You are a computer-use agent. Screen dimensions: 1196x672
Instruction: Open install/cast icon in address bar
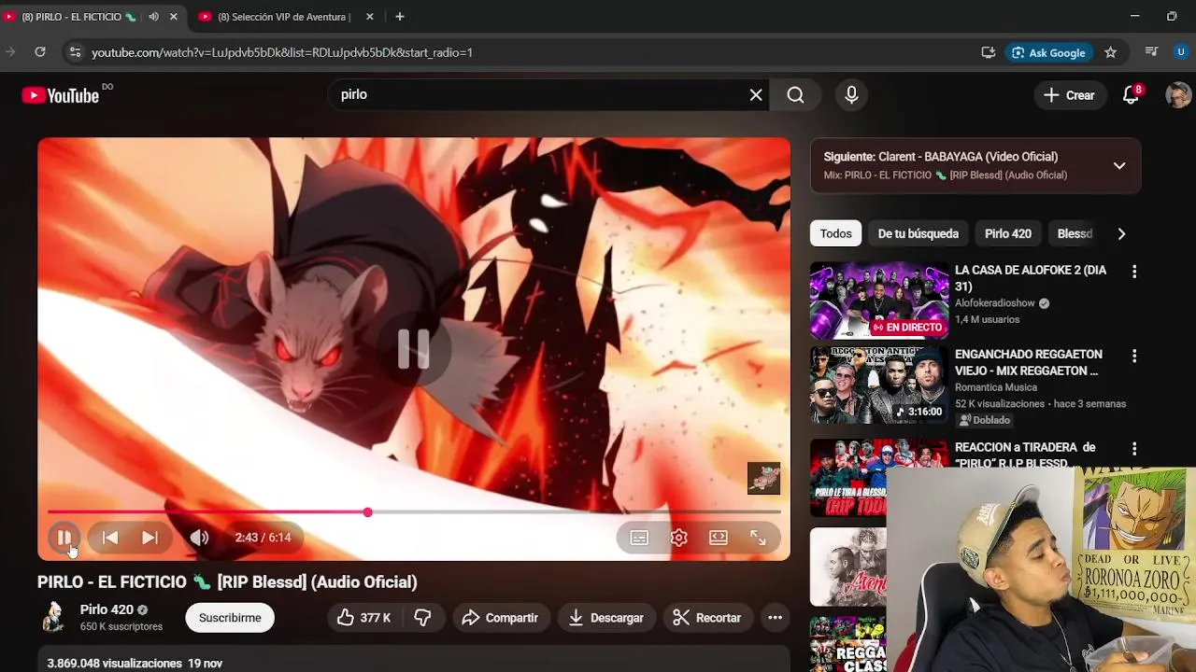pyautogui.click(x=988, y=52)
